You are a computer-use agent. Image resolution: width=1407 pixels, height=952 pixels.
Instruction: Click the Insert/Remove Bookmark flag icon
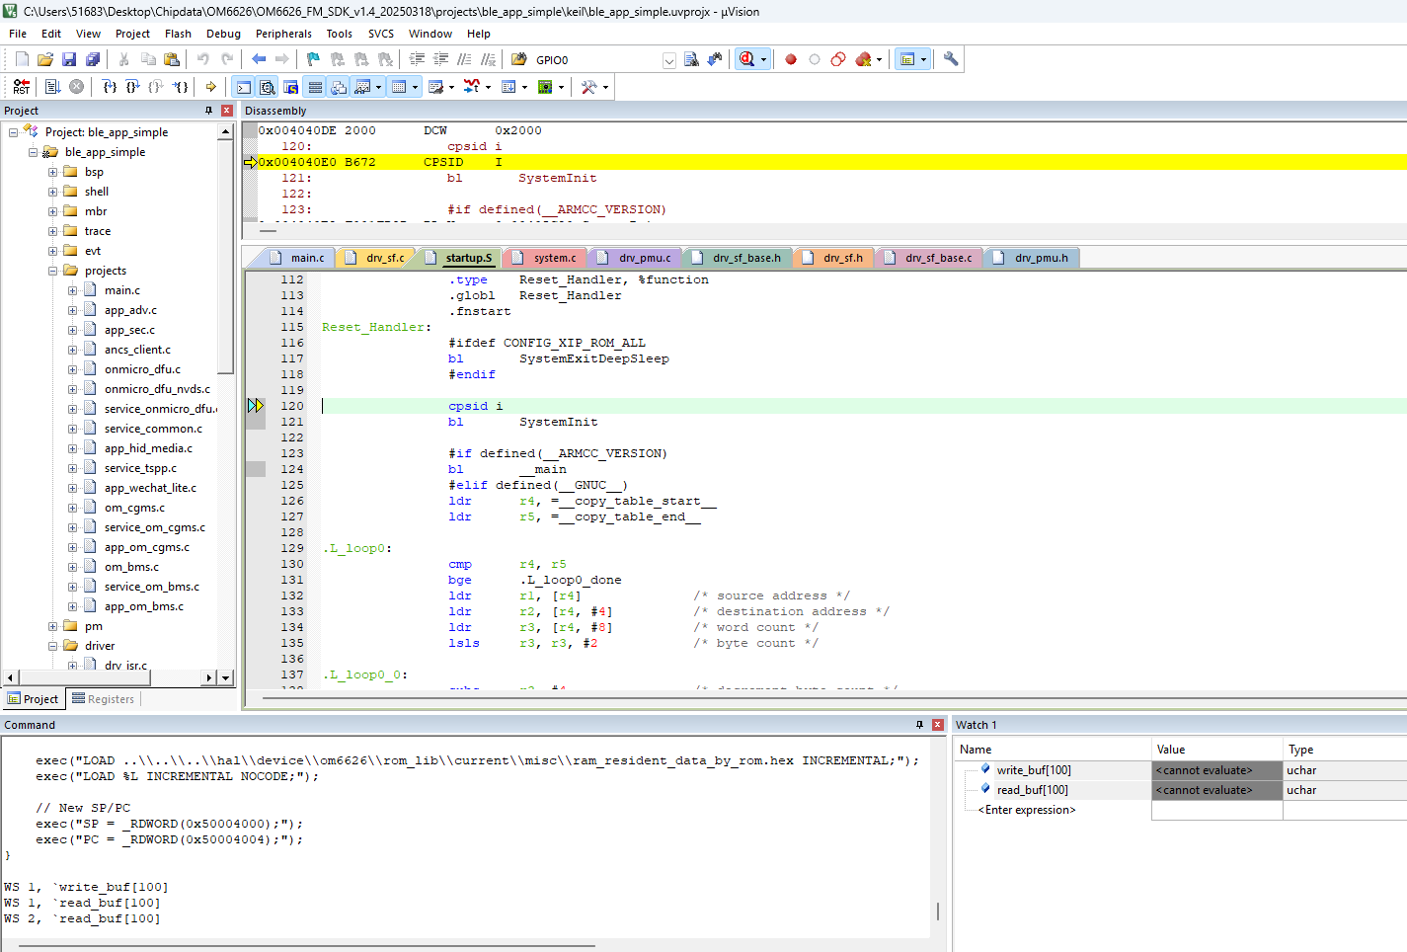tap(313, 59)
